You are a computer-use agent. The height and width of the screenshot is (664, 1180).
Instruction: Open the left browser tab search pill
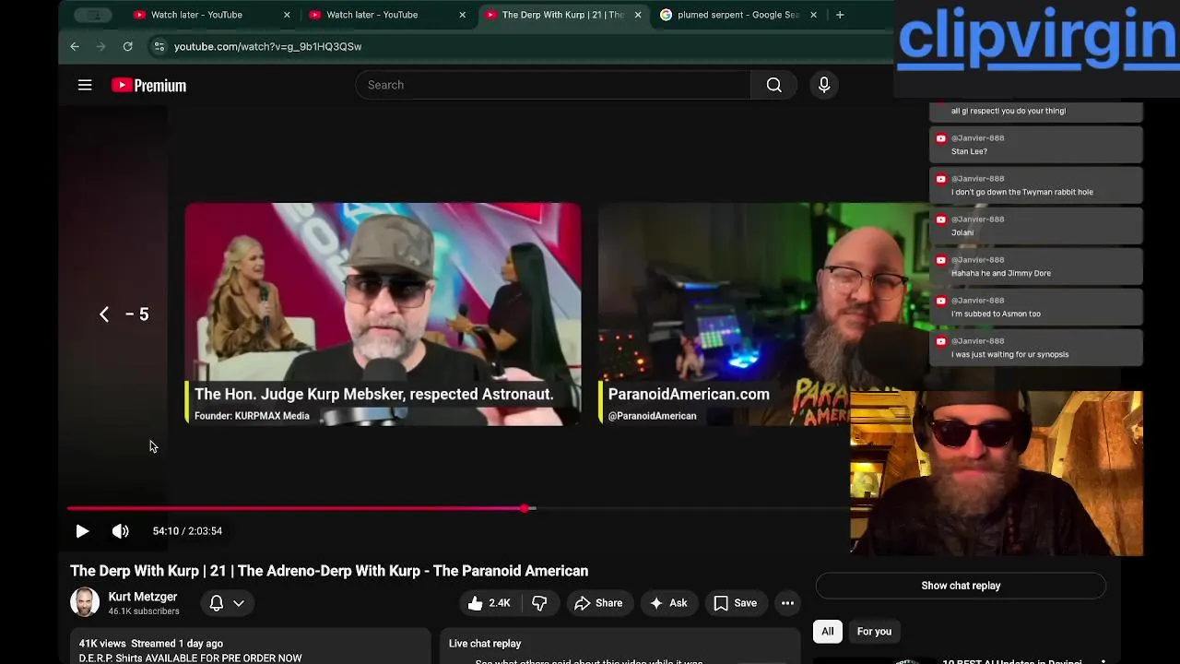(92, 15)
